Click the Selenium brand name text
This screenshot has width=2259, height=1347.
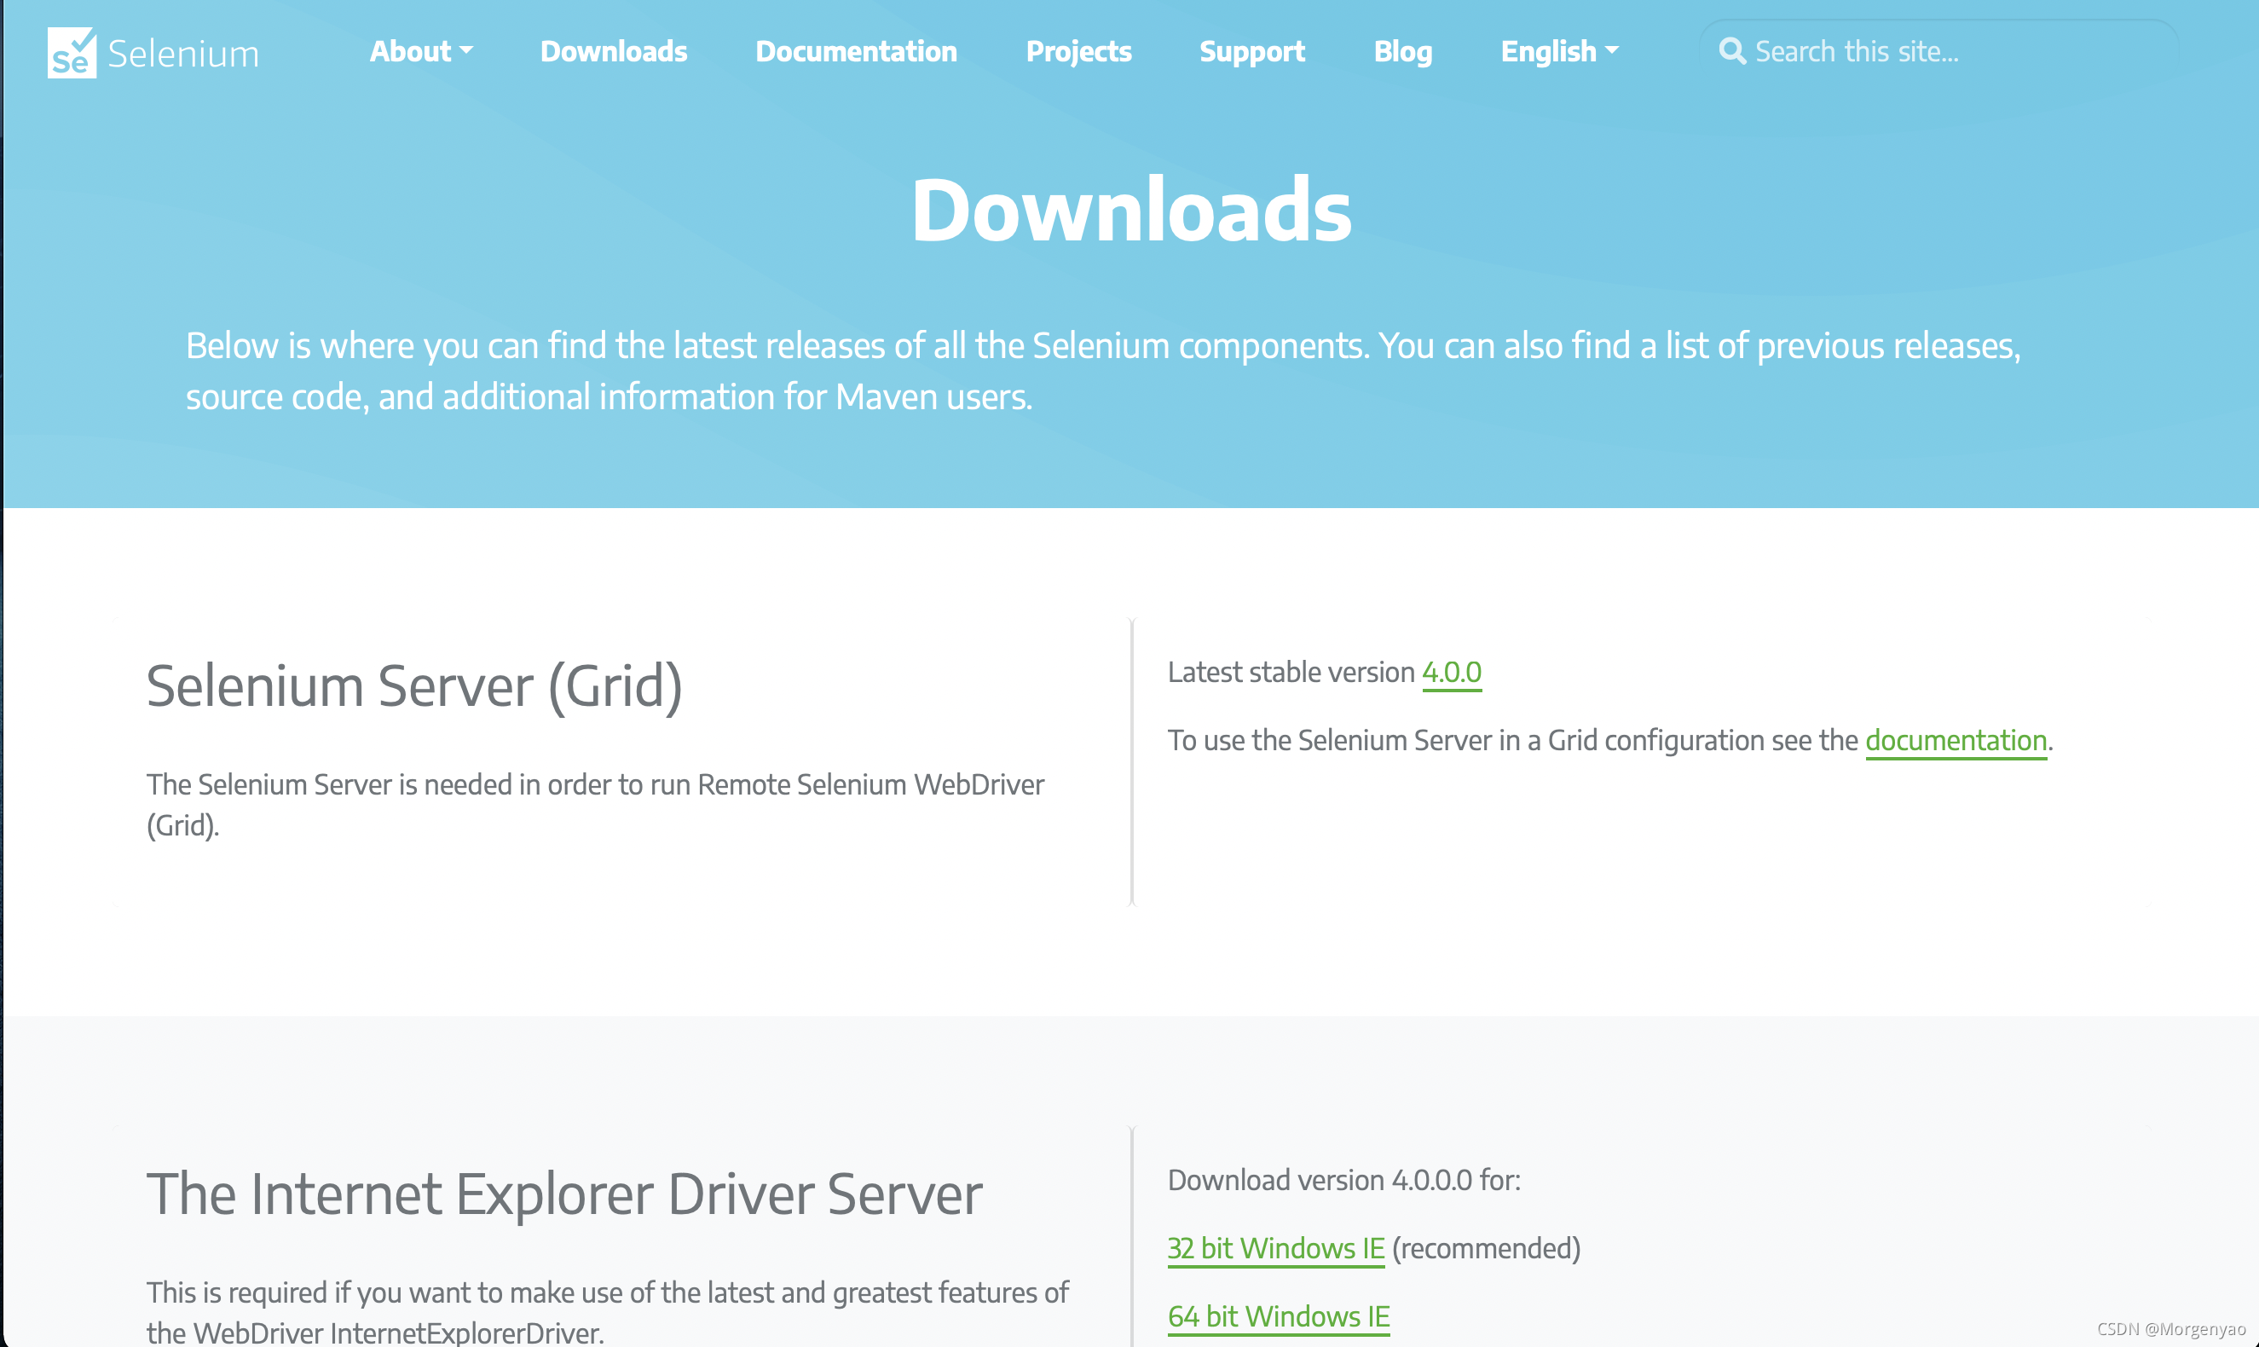tap(183, 54)
